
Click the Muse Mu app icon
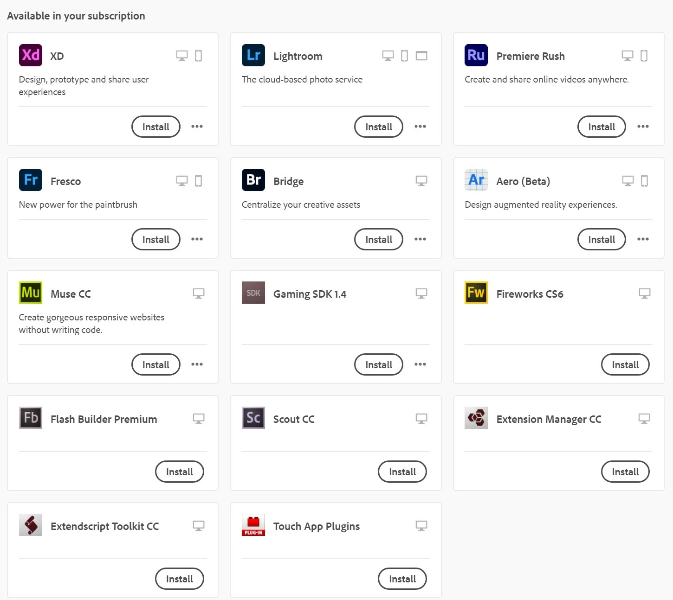pos(31,293)
